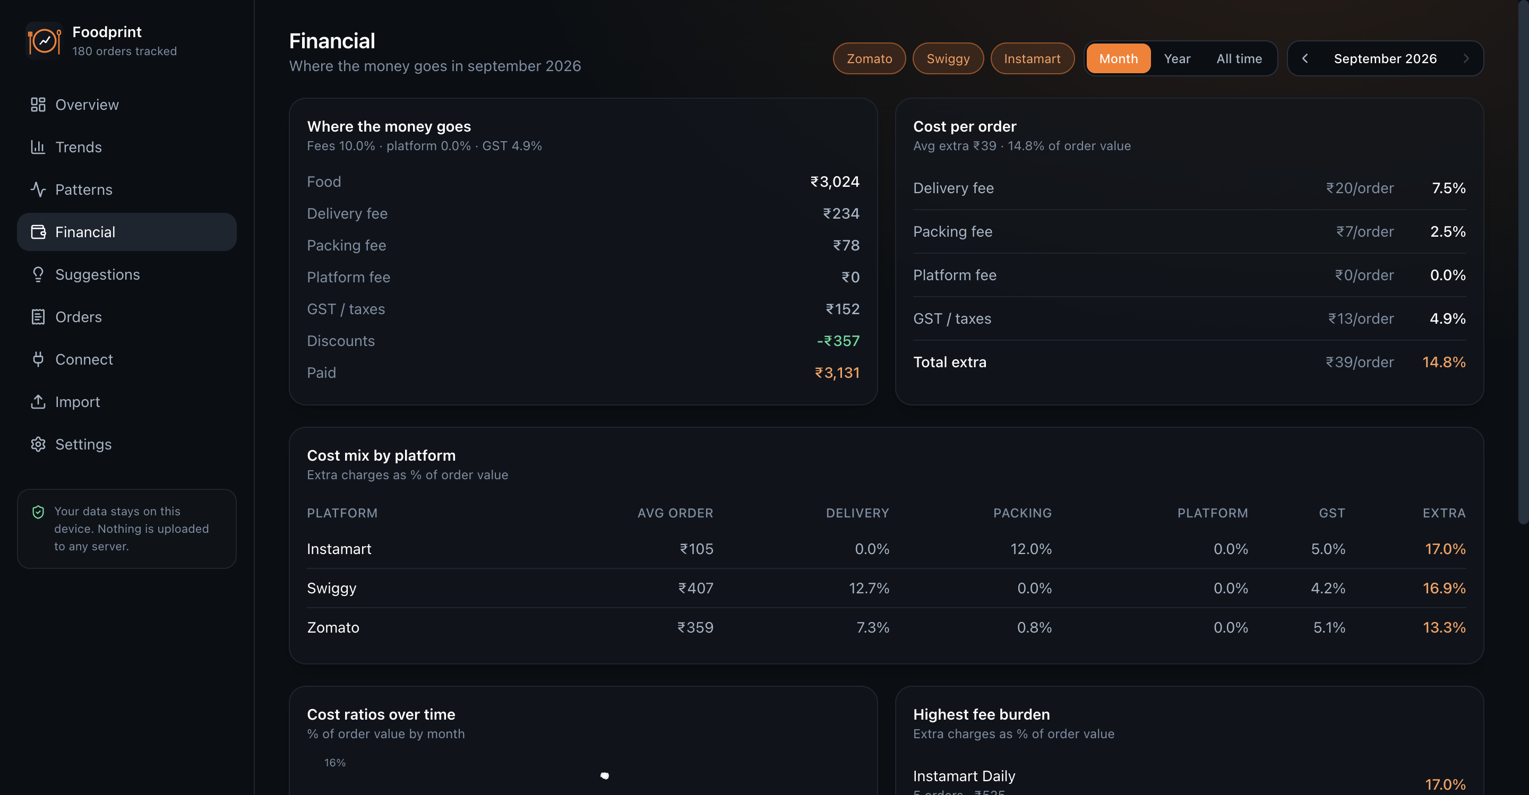Viewport: 1529px width, 795px height.
Task: Click the Foodprint logo icon
Action: point(44,41)
